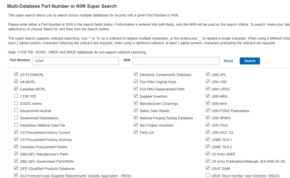290x178 pixels.
Task: Uncheck the Manufacturer's Drawings checkbox
Action: [136, 103]
